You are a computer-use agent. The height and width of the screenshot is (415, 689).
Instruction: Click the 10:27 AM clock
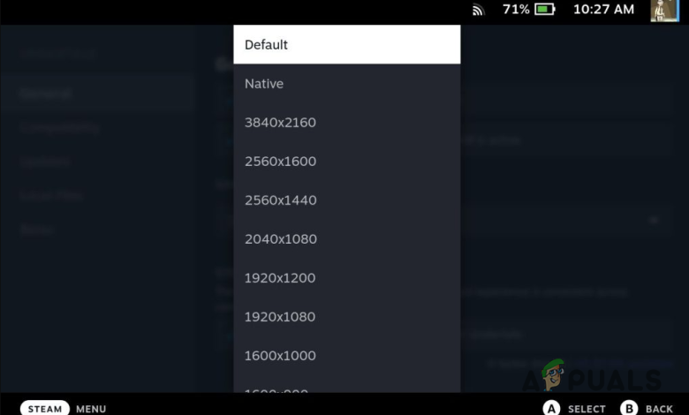click(x=603, y=9)
